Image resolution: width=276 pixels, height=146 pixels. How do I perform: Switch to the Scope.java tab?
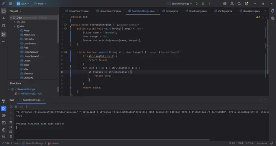pyautogui.click(x=170, y=11)
